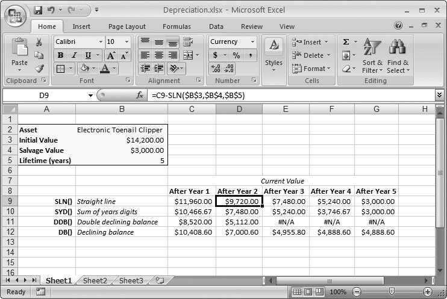Click the zoom slider handle
The image size is (447, 299).
392,292
